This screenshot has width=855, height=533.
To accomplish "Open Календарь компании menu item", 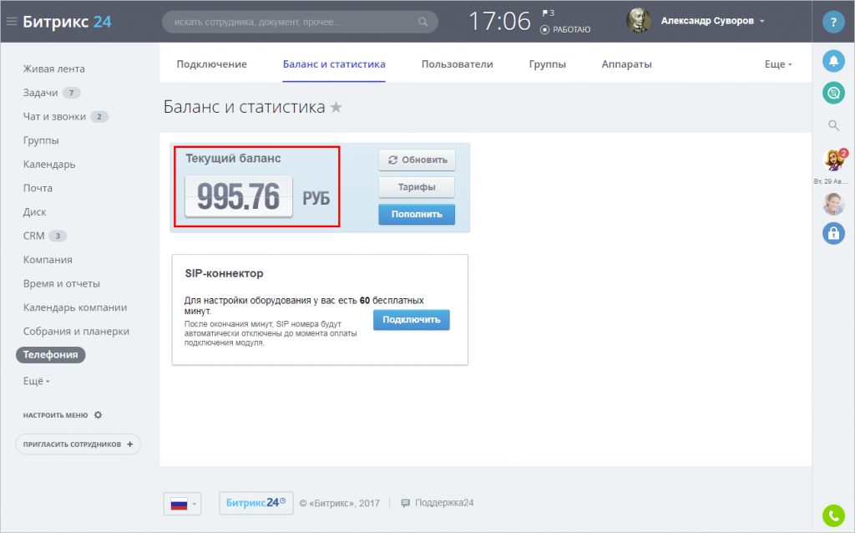I will (75, 307).
